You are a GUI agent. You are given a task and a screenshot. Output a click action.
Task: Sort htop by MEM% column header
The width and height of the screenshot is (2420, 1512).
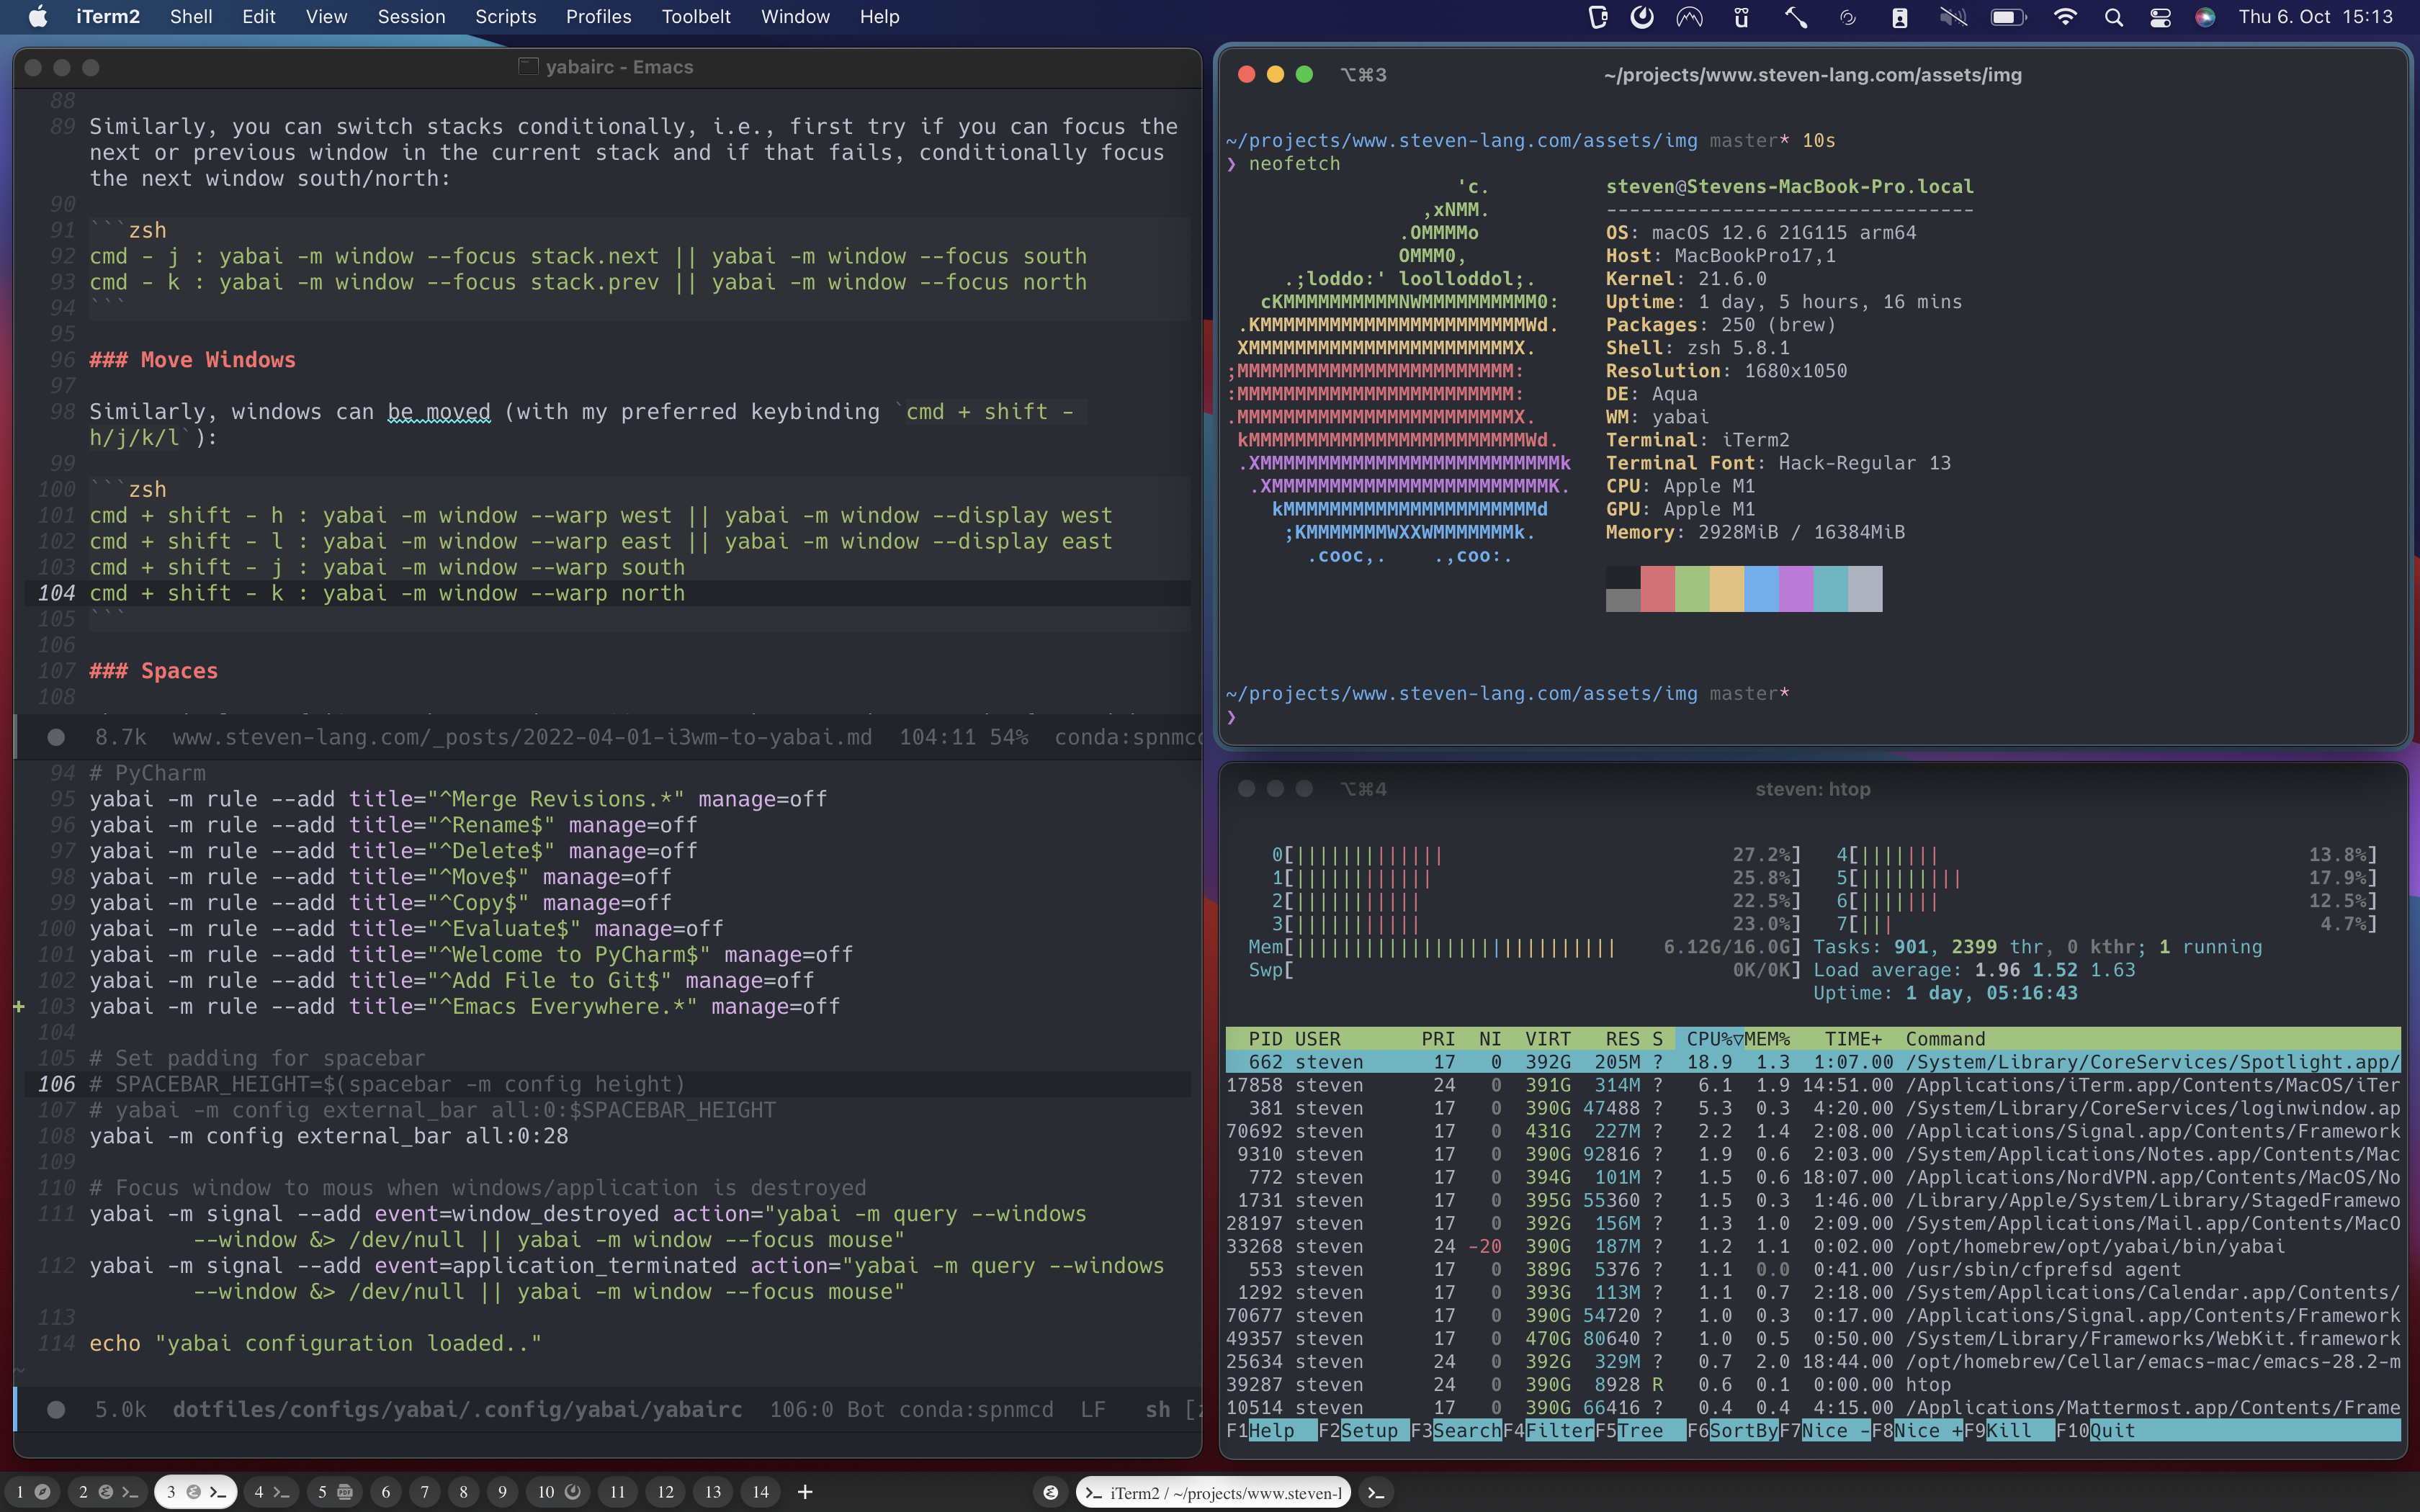(x=1767, y=1039)
